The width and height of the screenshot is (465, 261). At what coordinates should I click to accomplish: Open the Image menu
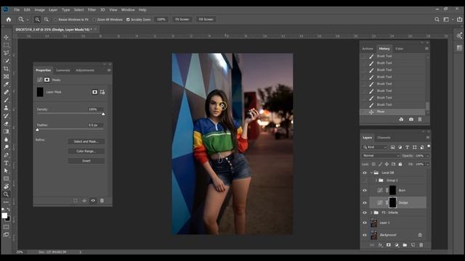(39, 9)
